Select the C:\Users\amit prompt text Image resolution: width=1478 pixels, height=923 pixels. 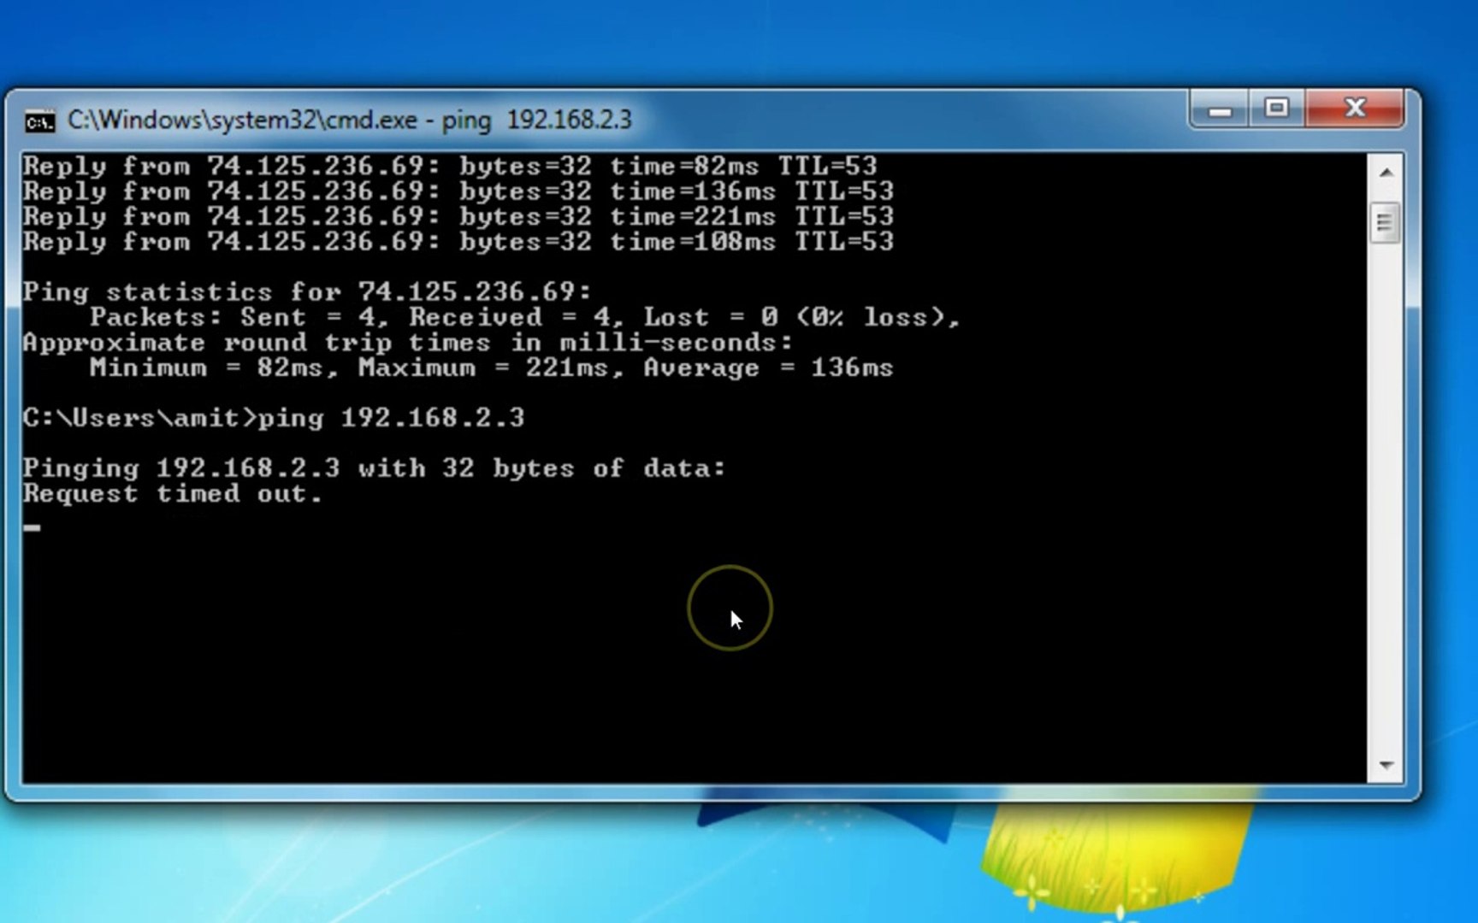click(x=128, y=418)
